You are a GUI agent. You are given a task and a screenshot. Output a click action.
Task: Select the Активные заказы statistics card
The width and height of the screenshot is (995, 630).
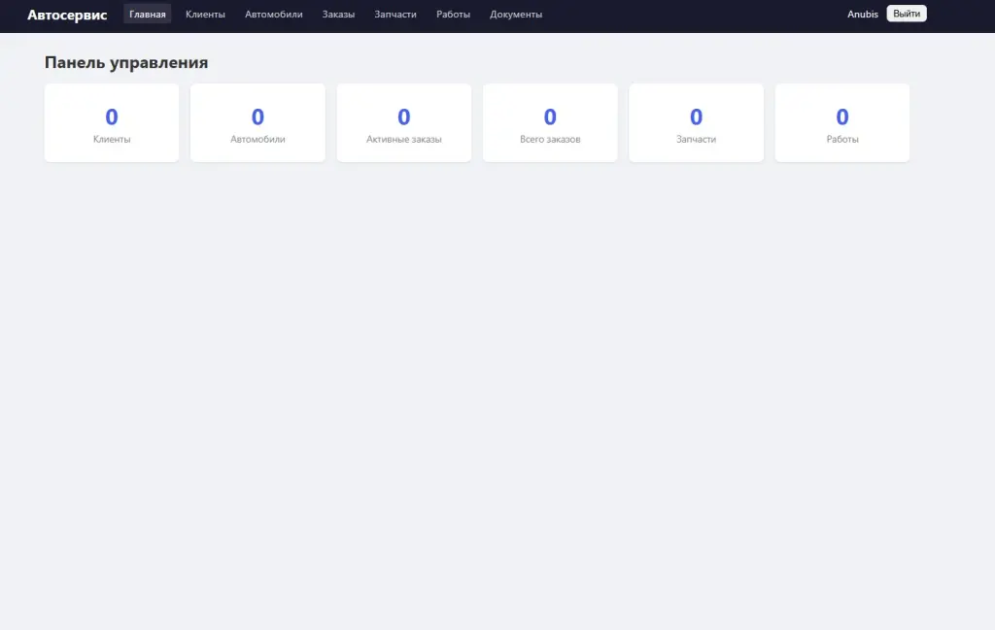404,122
